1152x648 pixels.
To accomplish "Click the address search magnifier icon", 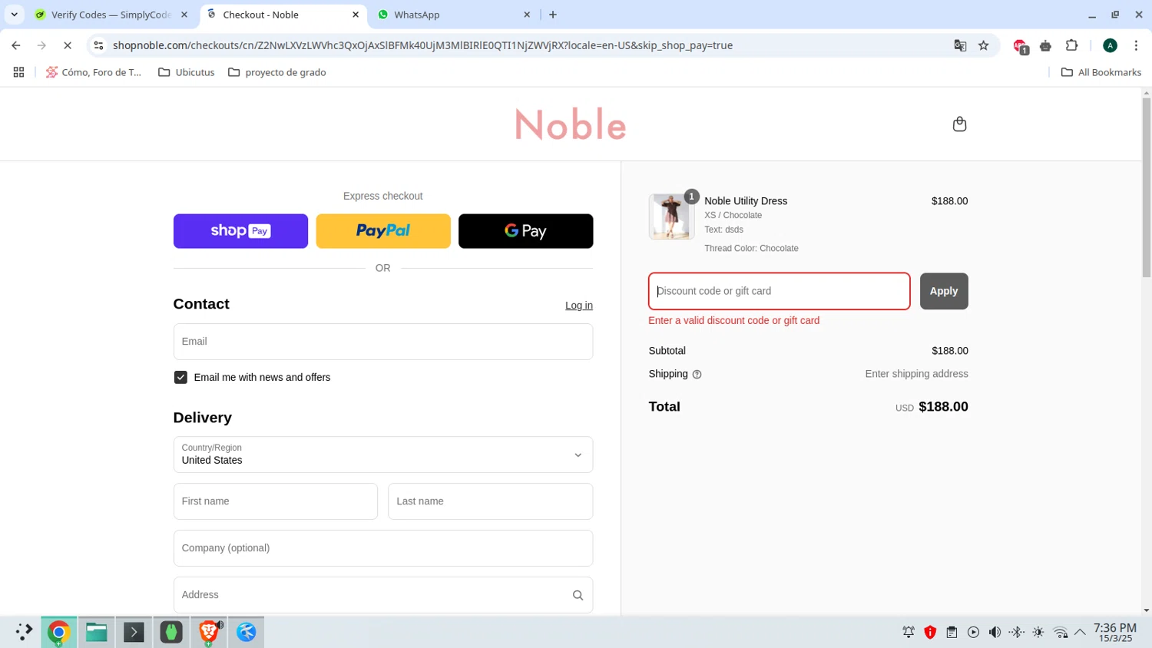I will pyautogui.click(x=578, y=595).
